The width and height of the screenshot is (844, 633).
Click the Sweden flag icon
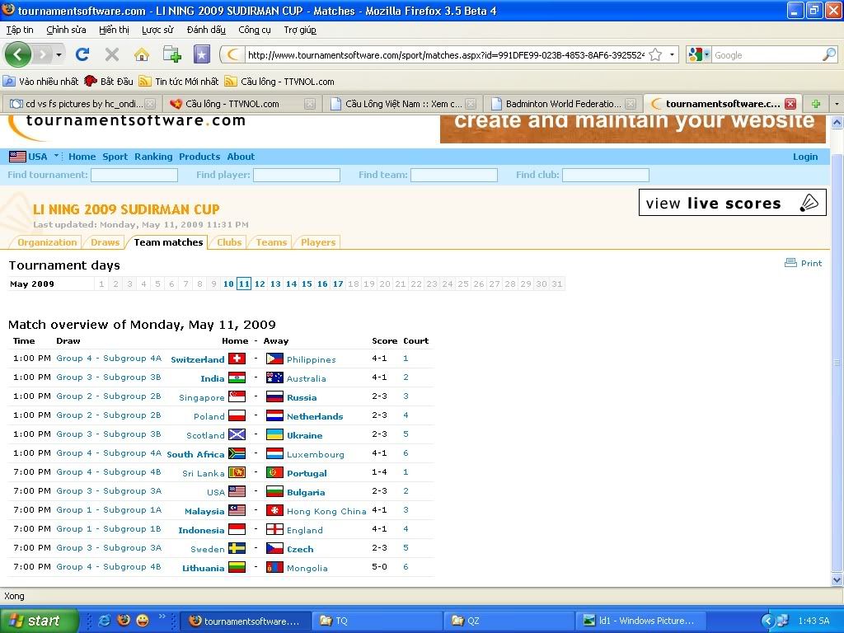[x=237, y=548]
